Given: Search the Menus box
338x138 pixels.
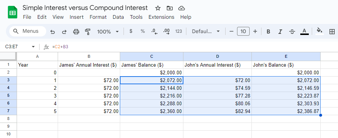Looking at the screenshot, I should (x=28, y=31).
